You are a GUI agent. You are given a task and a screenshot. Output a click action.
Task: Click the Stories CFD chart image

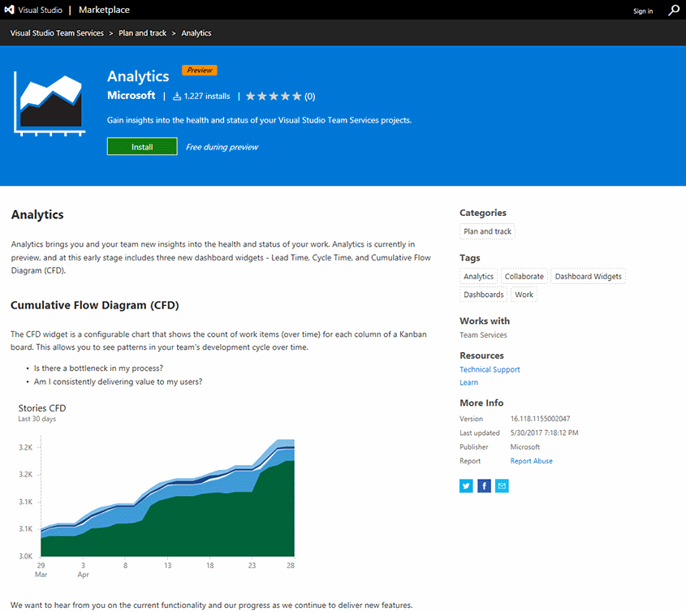click(157, 490)
